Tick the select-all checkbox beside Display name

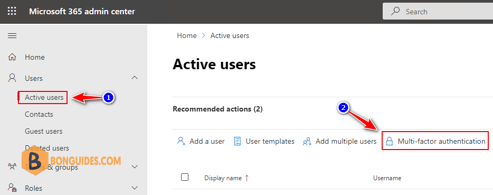coord(185,178)
